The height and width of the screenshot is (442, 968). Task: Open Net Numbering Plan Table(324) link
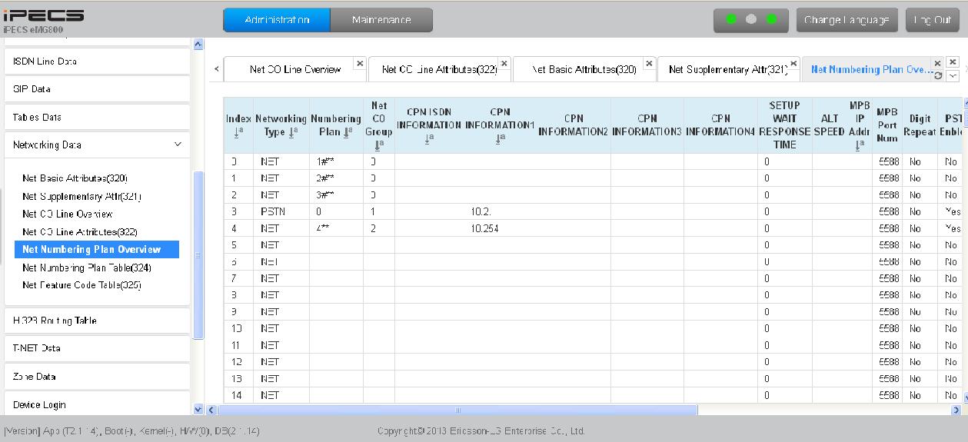[x=87, y=268]
